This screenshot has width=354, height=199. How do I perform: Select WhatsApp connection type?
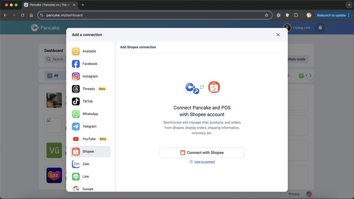pyautogui.click(x=90, y=114)
